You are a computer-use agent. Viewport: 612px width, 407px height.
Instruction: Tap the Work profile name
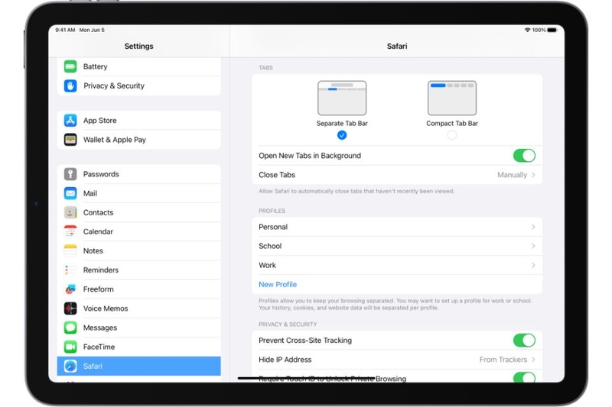[267, 265]
